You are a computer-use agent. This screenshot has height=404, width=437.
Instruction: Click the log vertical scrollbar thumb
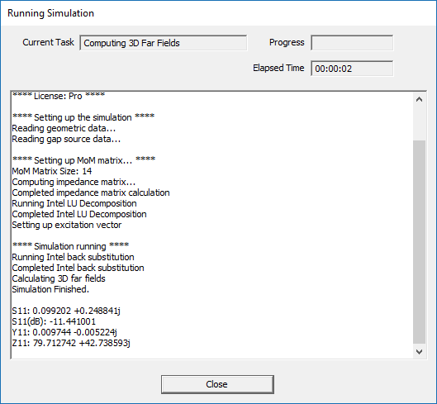coord(419,242)
